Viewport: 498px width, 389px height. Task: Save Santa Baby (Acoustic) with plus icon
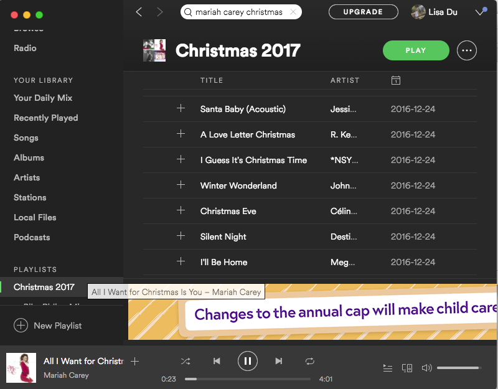point(181,108)
